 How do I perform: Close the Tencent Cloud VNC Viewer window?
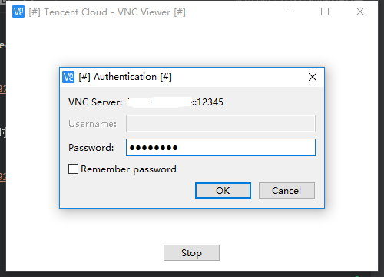pos(360,12)
